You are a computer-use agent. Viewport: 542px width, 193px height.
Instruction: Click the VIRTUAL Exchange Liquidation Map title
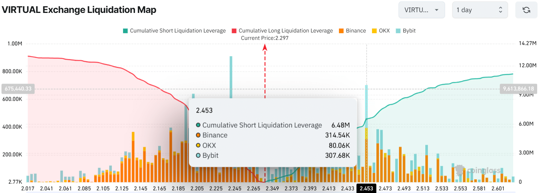(79, 10)
